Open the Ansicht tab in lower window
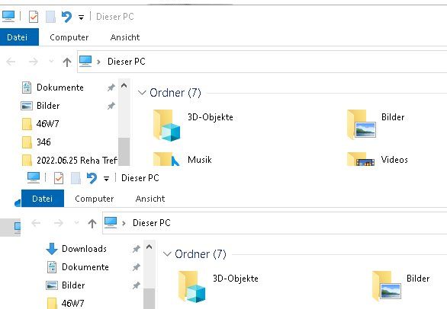The image size is (447, 309). pos(150,199)
